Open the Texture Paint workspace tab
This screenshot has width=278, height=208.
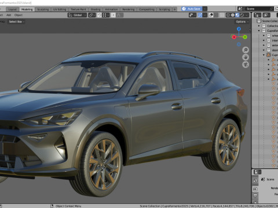tap(78, 9)
